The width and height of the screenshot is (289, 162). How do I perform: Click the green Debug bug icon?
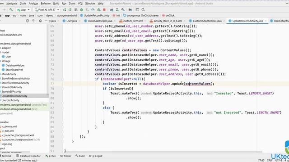pos(81,10)
